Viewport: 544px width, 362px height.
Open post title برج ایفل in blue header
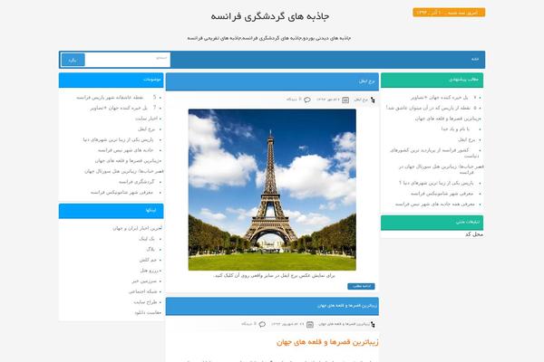pos(367,81)
